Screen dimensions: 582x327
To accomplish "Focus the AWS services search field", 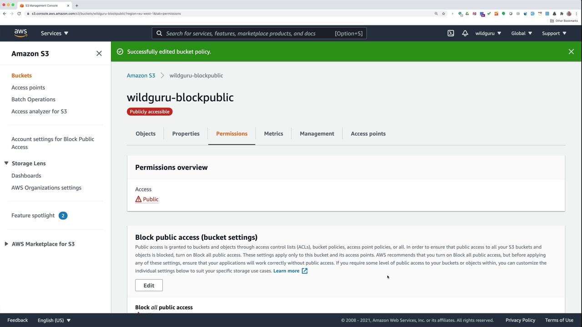I will pos(259,33).
